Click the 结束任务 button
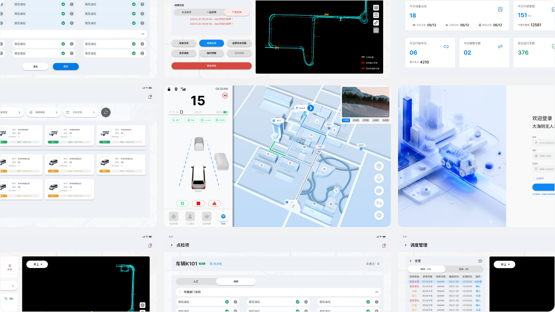This screenshot has height=312, width=555. [184, 43]
